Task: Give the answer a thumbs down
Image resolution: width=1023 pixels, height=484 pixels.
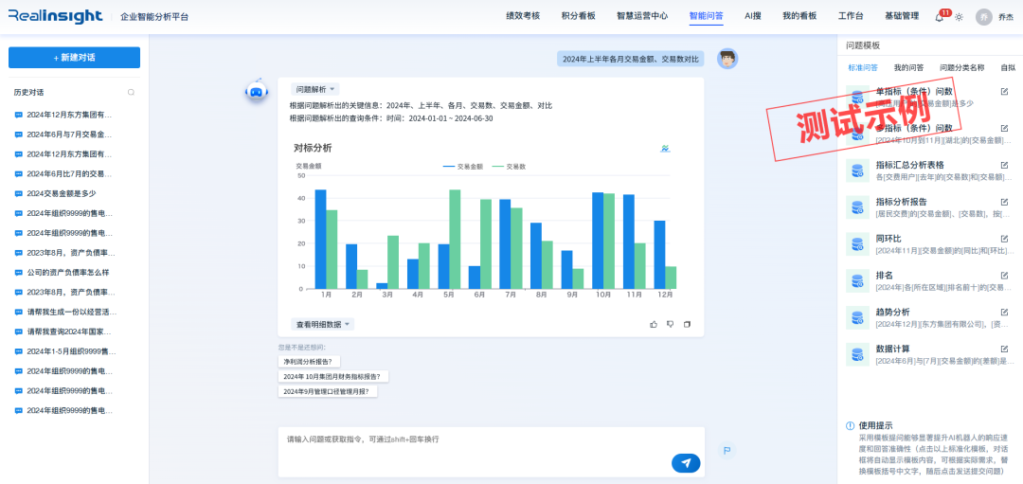Action: pyautogui.click(x=670, y=324)
